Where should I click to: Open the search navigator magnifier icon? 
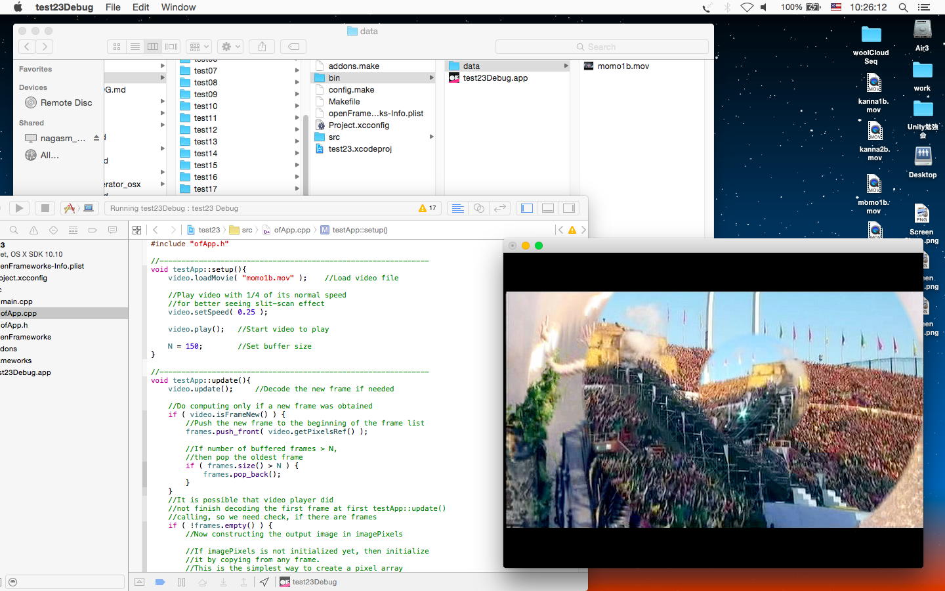[x=14, y=230]
